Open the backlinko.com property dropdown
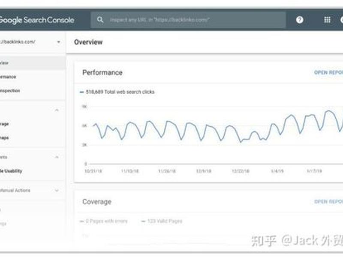Image resolution: width=343 pixels, height=257 pixels. (x=58, y=42)
